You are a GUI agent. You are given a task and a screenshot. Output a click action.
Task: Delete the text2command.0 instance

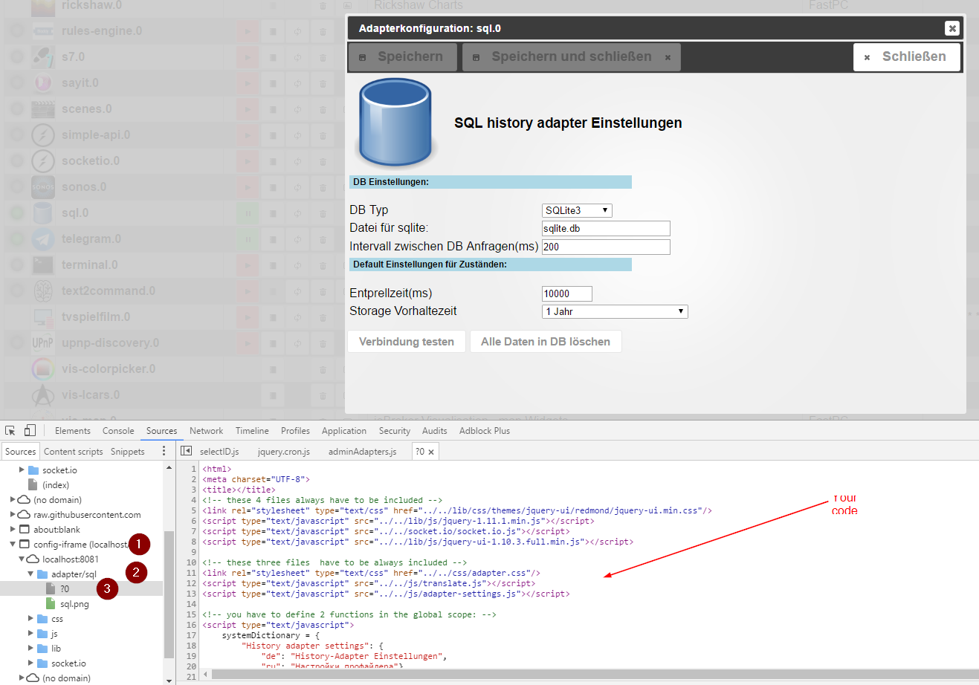[323, 291]
